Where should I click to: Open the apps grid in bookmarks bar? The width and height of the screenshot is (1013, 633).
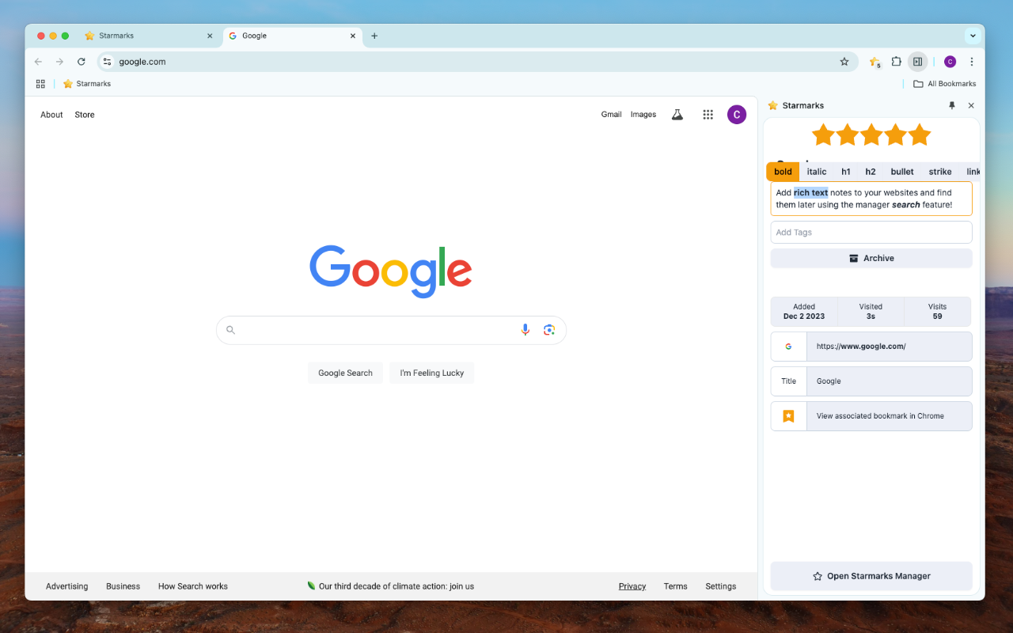(40, 84)
